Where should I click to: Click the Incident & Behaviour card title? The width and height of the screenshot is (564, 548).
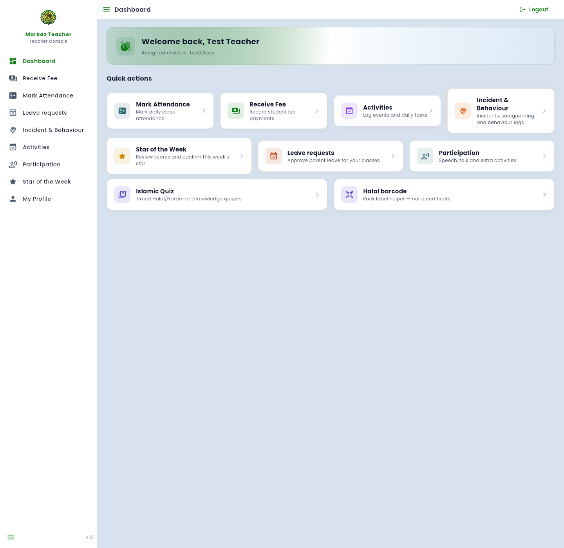tap(492, 104)
